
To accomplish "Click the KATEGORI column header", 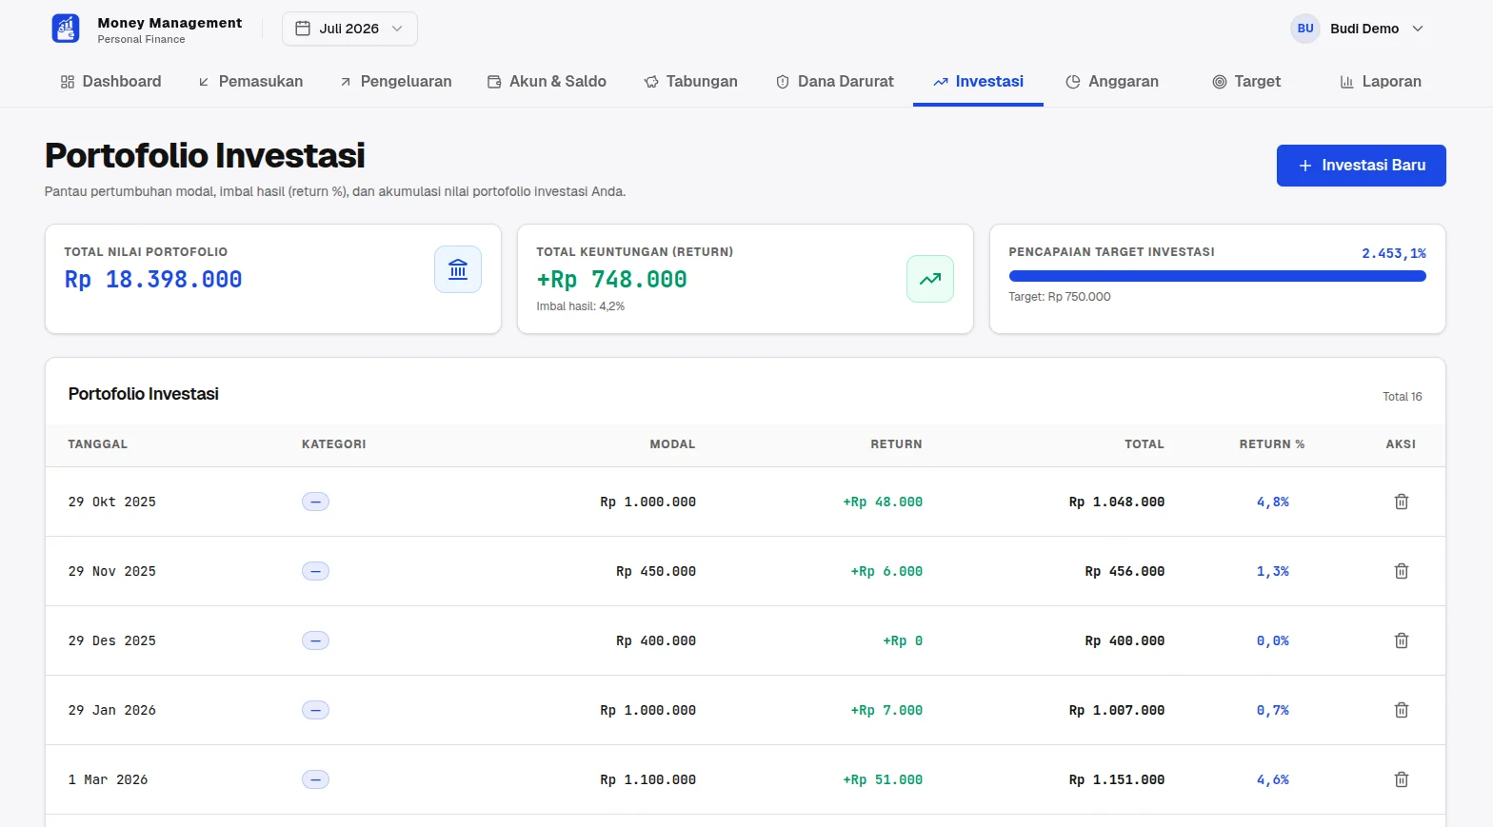I will (334, 444).
